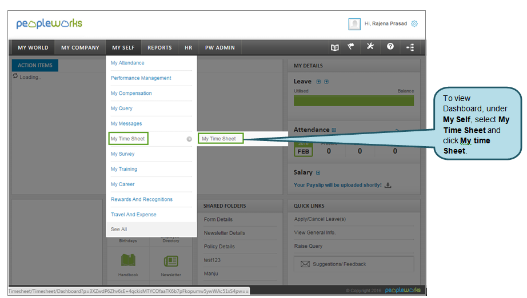
Task: Expand the plus icon next to Salary
Action: 318,172
